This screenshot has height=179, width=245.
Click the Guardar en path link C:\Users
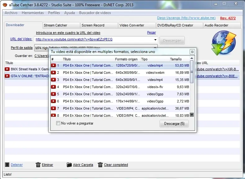(x=41, y=56)
